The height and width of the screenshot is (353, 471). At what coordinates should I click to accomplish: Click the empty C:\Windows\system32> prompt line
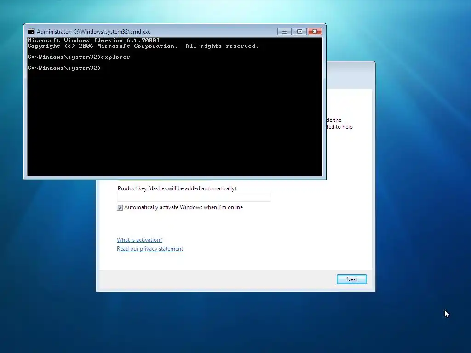[64, 68]
